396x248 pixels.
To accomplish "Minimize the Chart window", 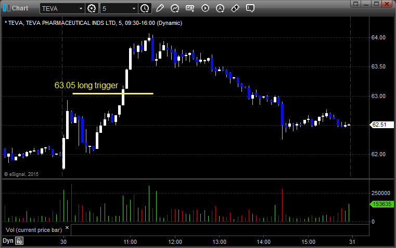I will 366,4.
